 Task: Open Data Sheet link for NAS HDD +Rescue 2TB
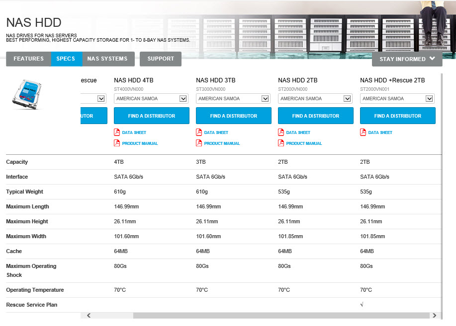pos(380,132)
